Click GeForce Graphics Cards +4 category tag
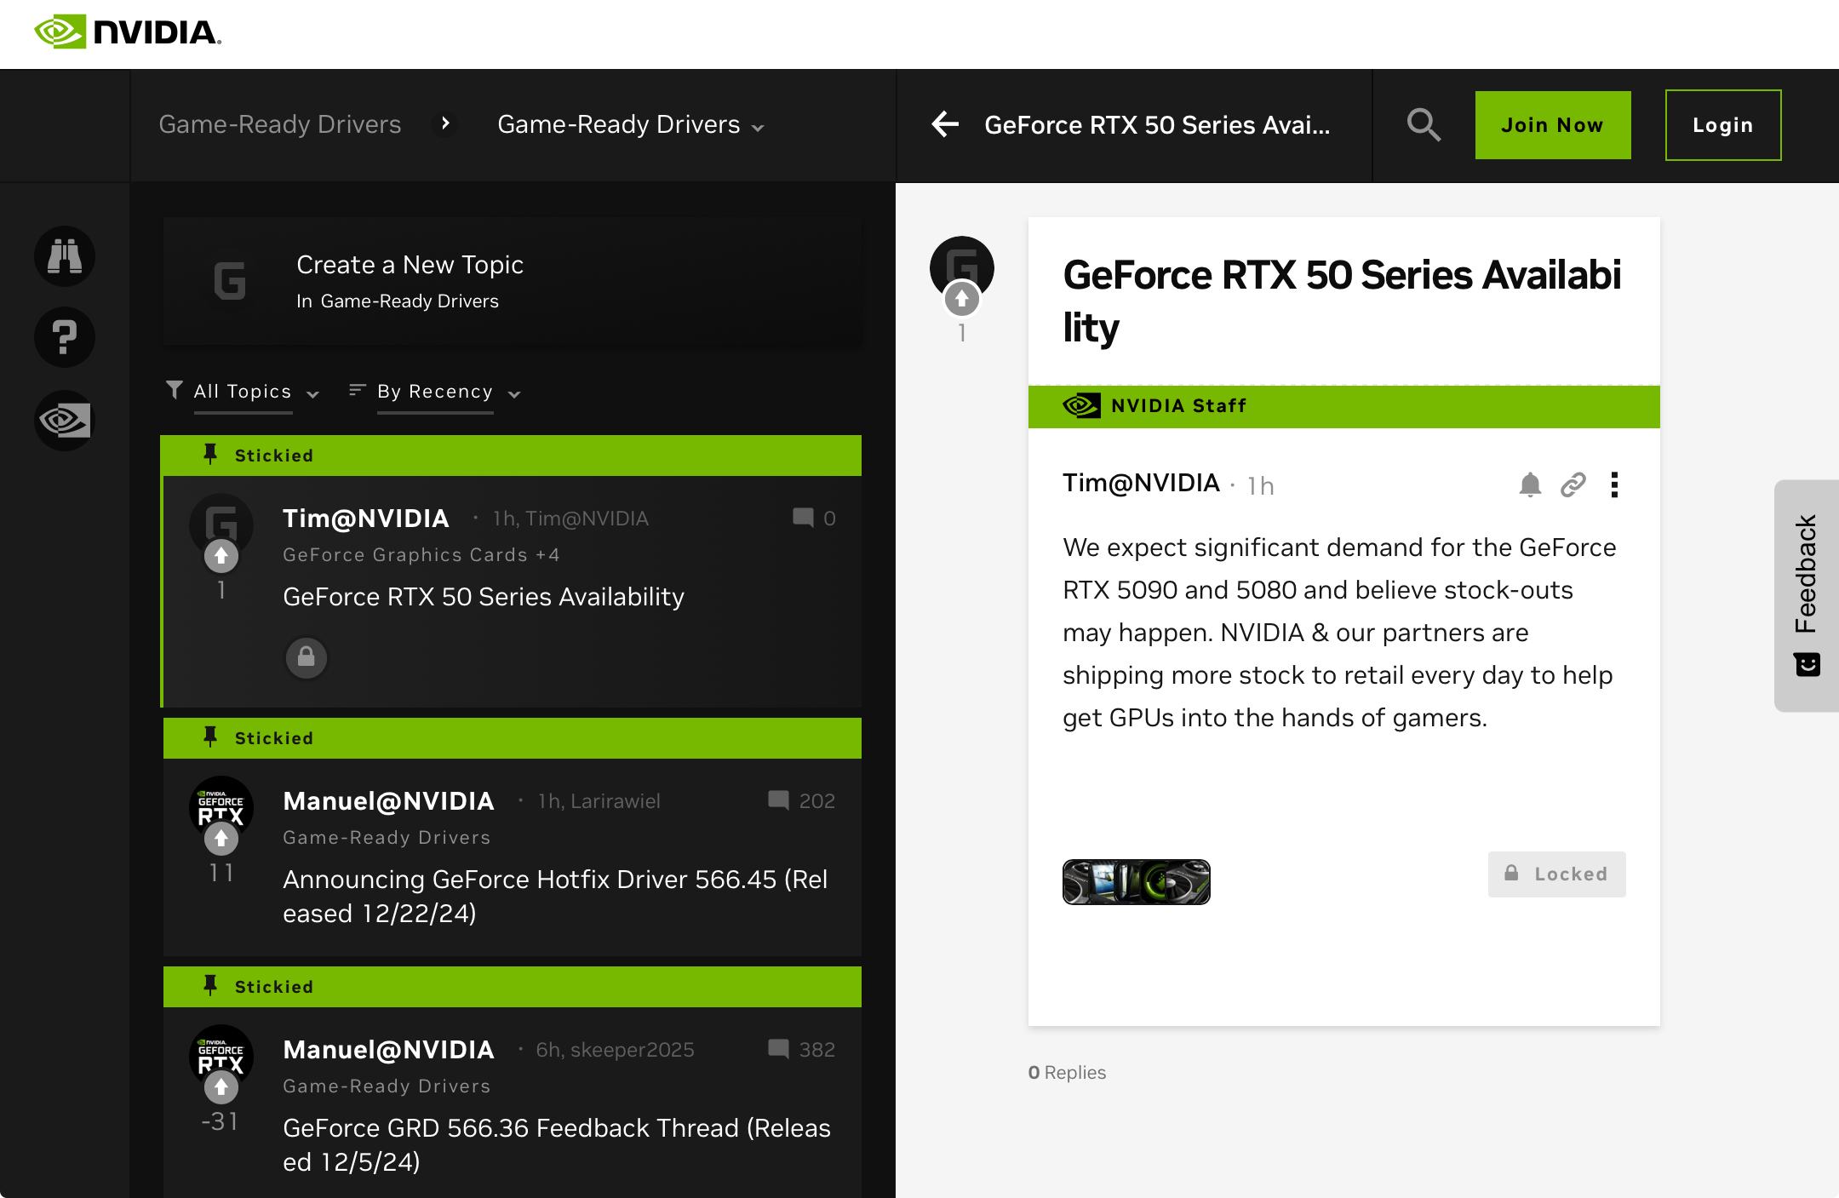1839x1198 pixels. pos(421,554)
